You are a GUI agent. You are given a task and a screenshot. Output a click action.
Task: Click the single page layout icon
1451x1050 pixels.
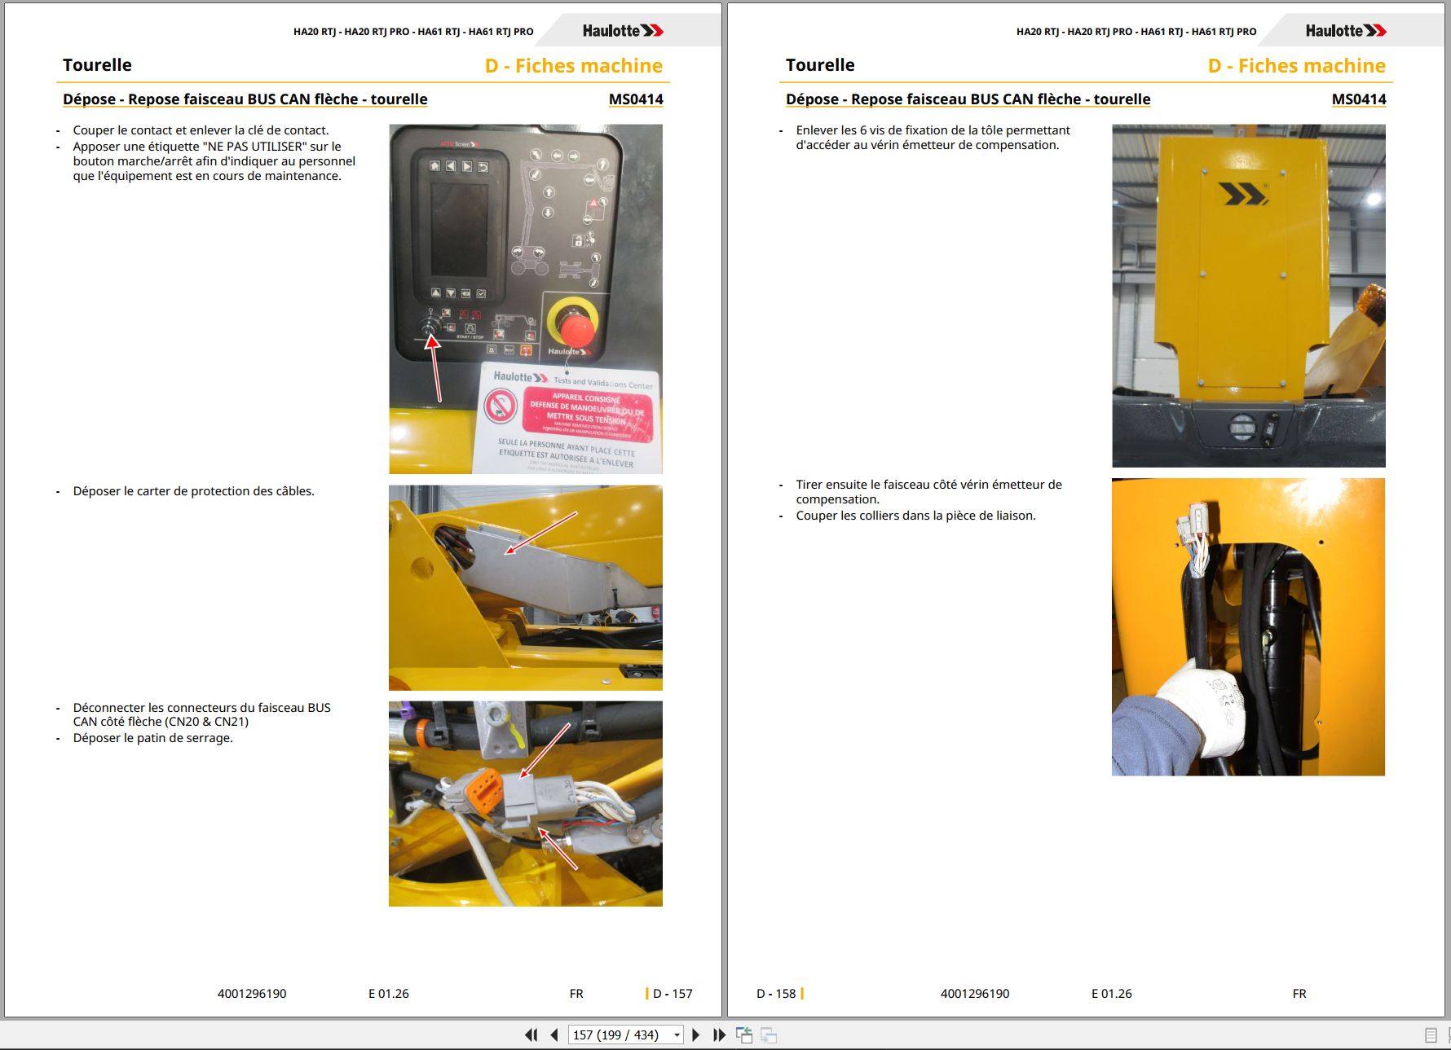[x=1431, y=1035]
